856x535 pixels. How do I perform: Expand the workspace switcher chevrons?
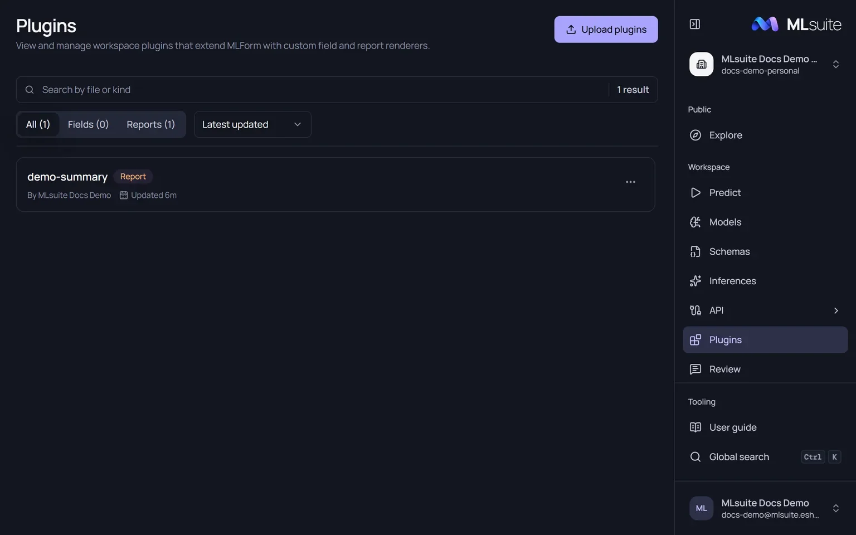pyautogui.click(x=836, y=64)
